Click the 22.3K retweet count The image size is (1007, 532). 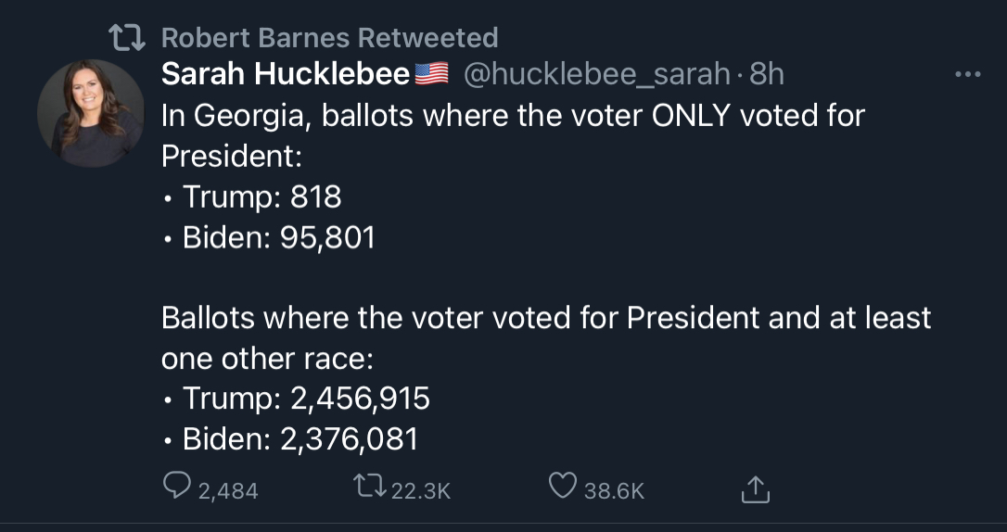(x=421, y=491)
